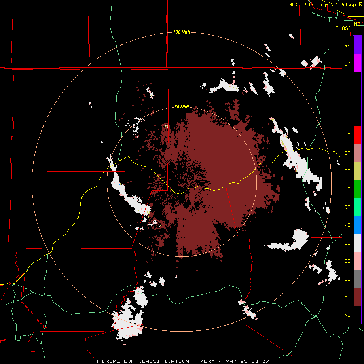Click the dark brown BI legend swatch
This screenshot has width=364, height=364.
tap(357, 297)
